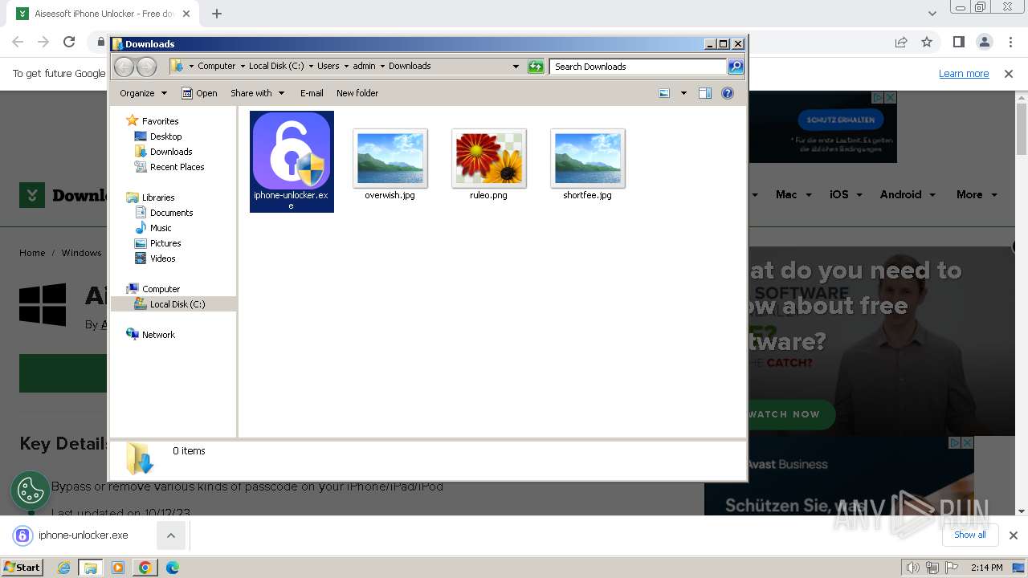
Task: Click admin in the address breadcrumb
Action: 364,66
